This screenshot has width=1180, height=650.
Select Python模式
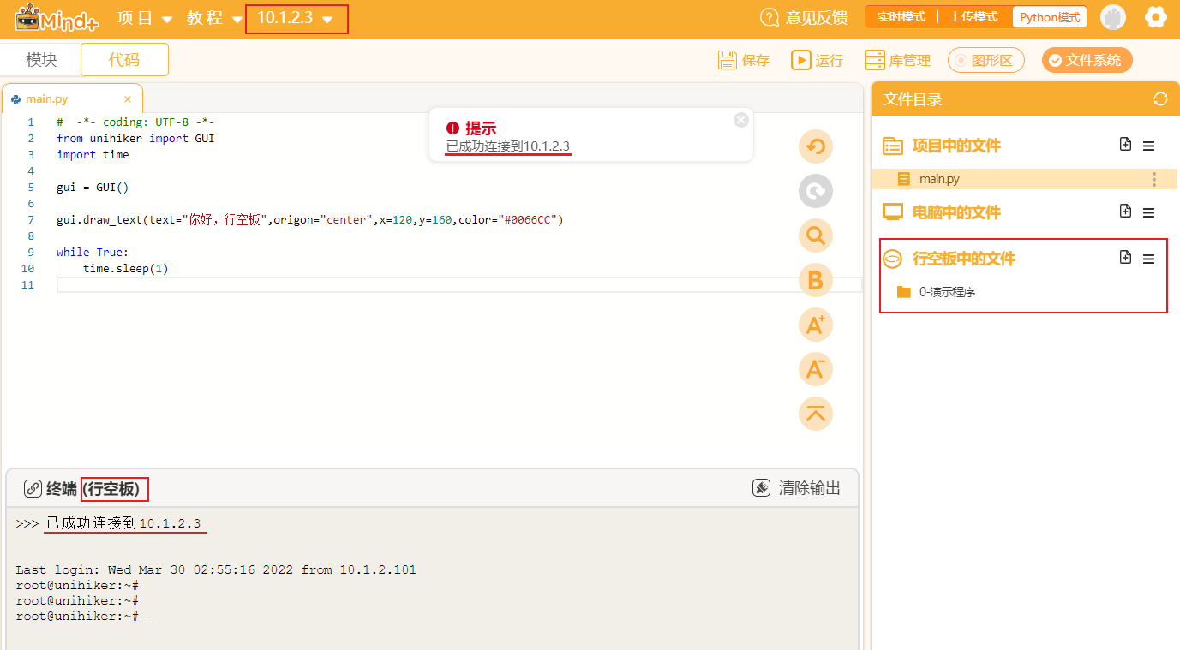(x=1050, y=17)
